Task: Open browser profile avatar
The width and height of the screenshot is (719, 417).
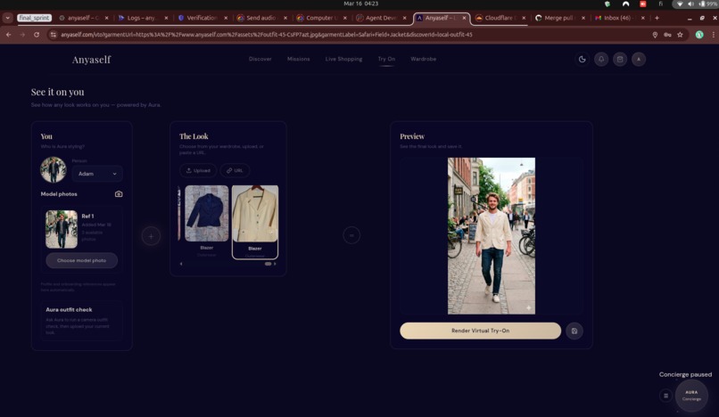Action: (x=699, y=35)
